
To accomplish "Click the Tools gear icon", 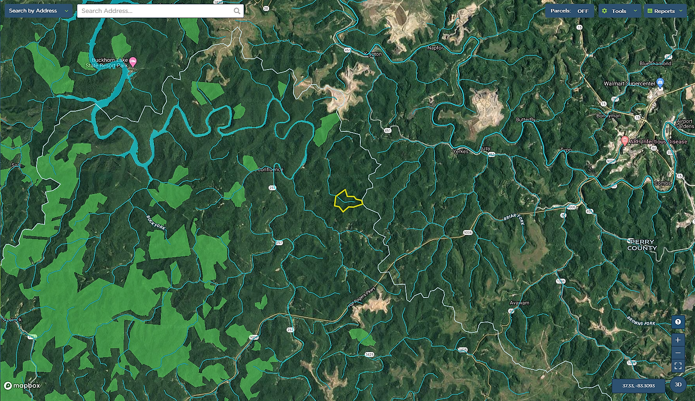I will click(x=604, y=11).
